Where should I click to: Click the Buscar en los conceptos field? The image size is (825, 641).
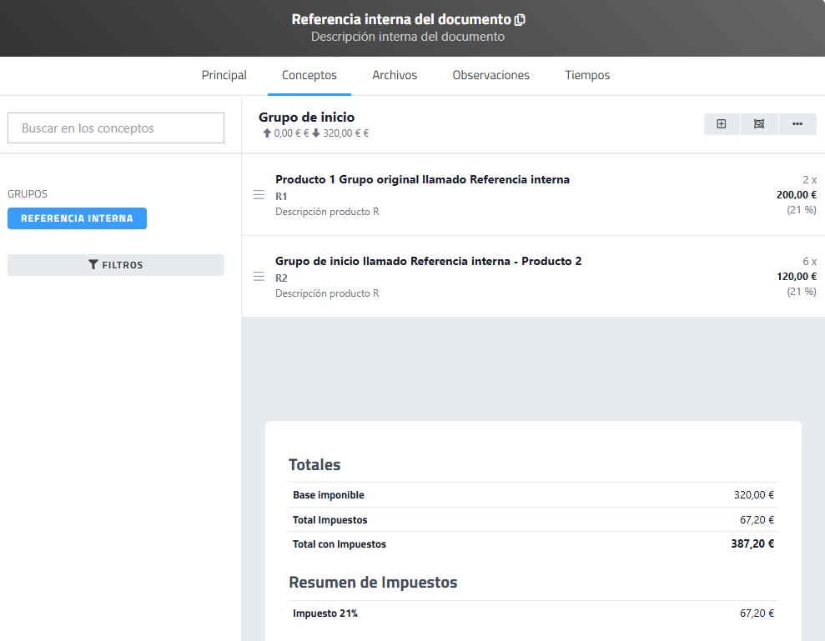point(116,128)
